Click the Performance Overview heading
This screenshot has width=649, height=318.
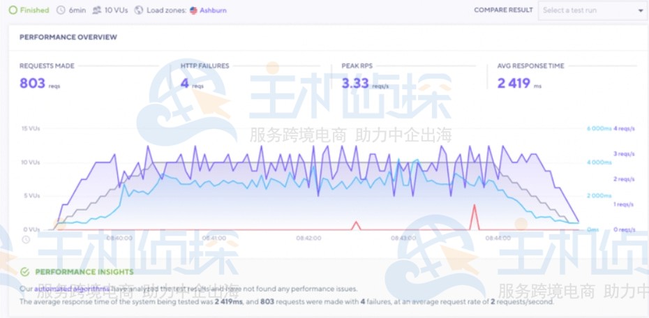[x=68, y=37]
